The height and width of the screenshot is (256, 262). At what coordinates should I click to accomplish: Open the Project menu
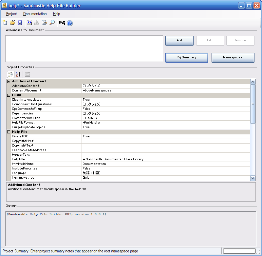coord(11,14)
